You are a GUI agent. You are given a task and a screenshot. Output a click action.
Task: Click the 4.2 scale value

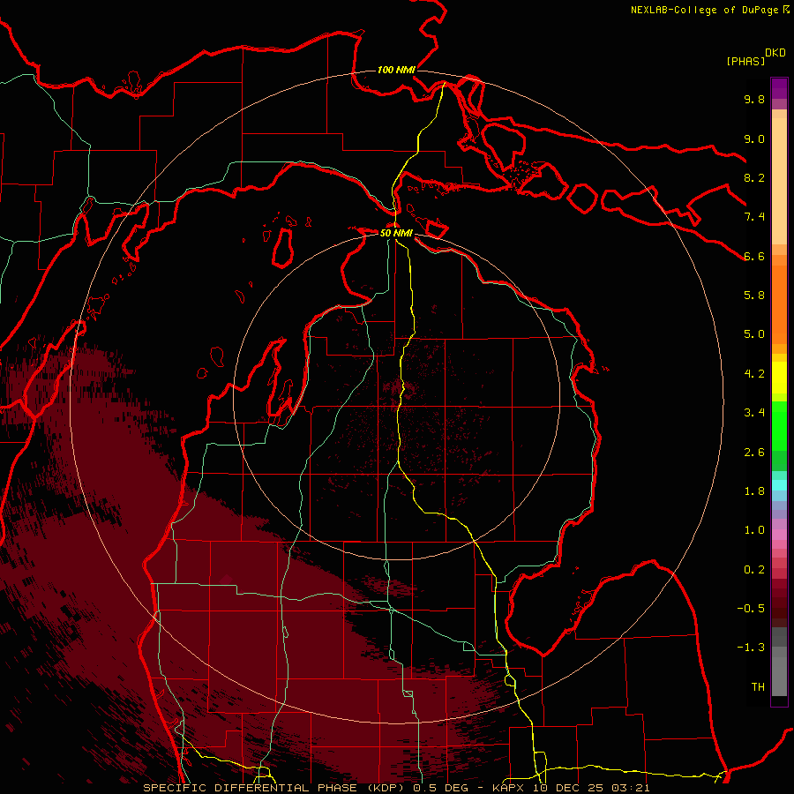754,374
